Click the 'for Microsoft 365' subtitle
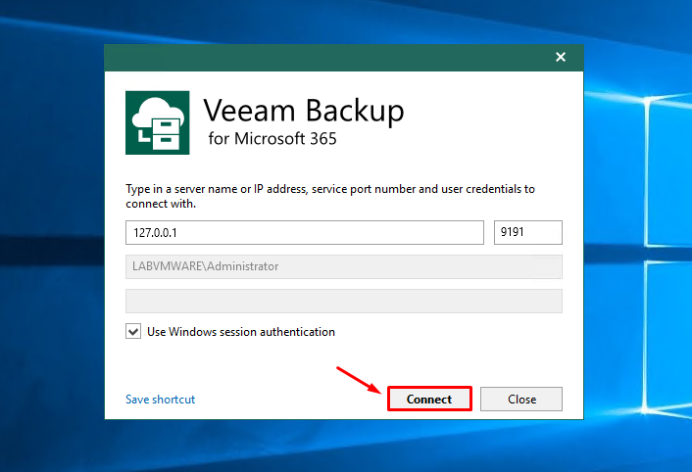Viewport: 692px width, 472px height. click(272, 139)
